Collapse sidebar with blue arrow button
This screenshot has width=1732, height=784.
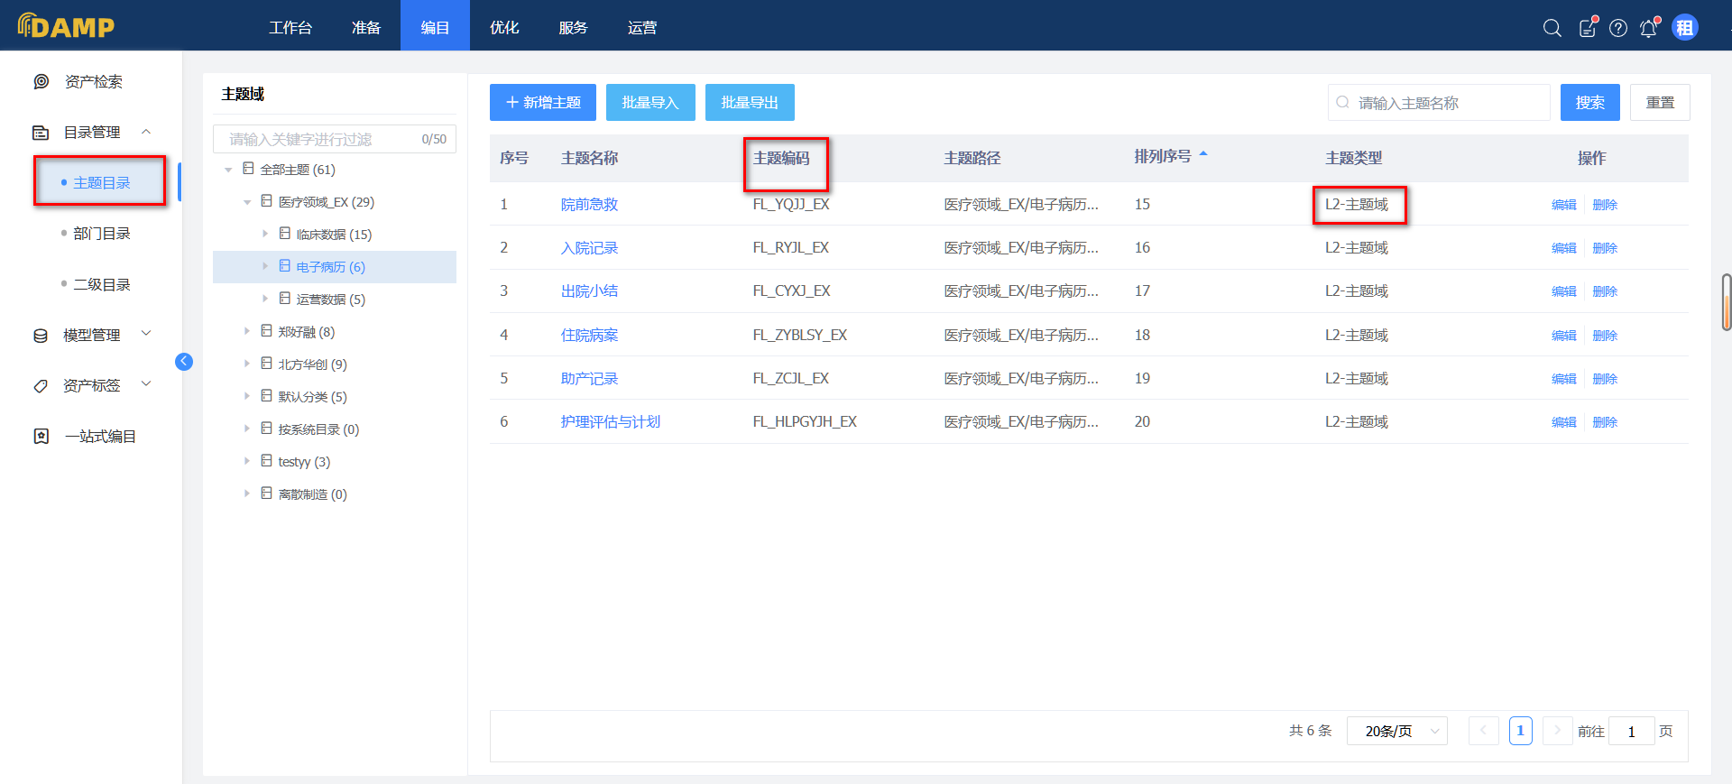(184, 362)
